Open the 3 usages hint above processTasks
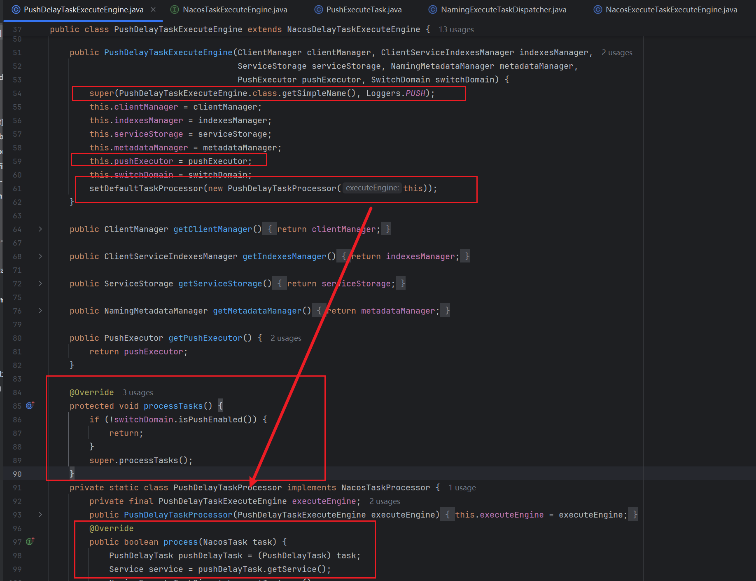 138,393
